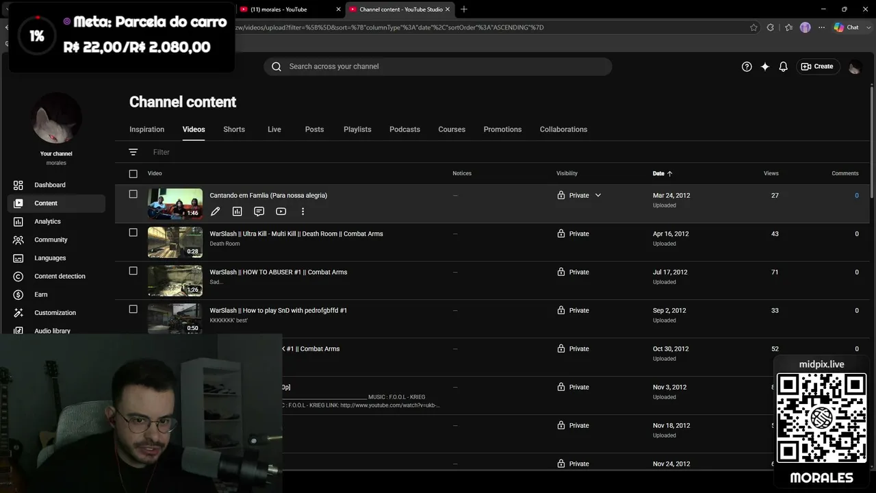Switch to the Posts tab

[x=314, y=129]
